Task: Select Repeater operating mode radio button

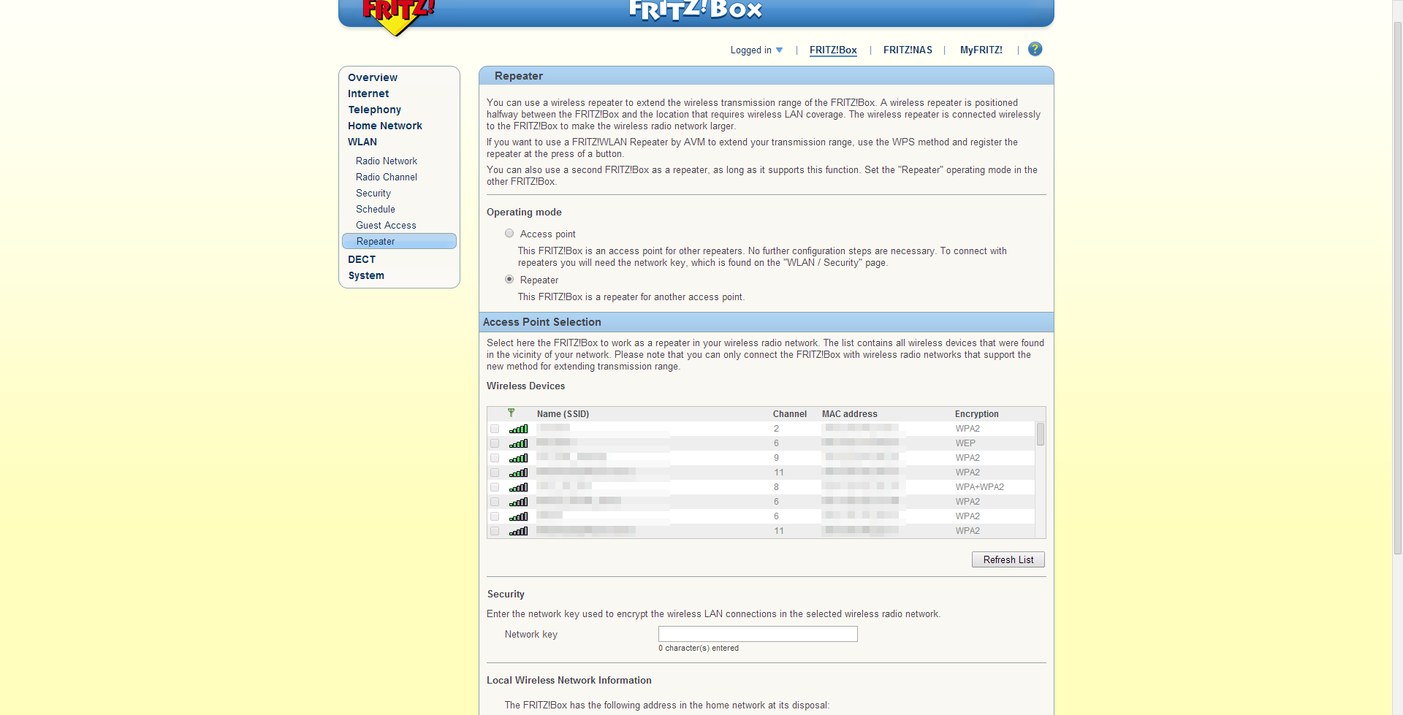Action: [509, 279]
